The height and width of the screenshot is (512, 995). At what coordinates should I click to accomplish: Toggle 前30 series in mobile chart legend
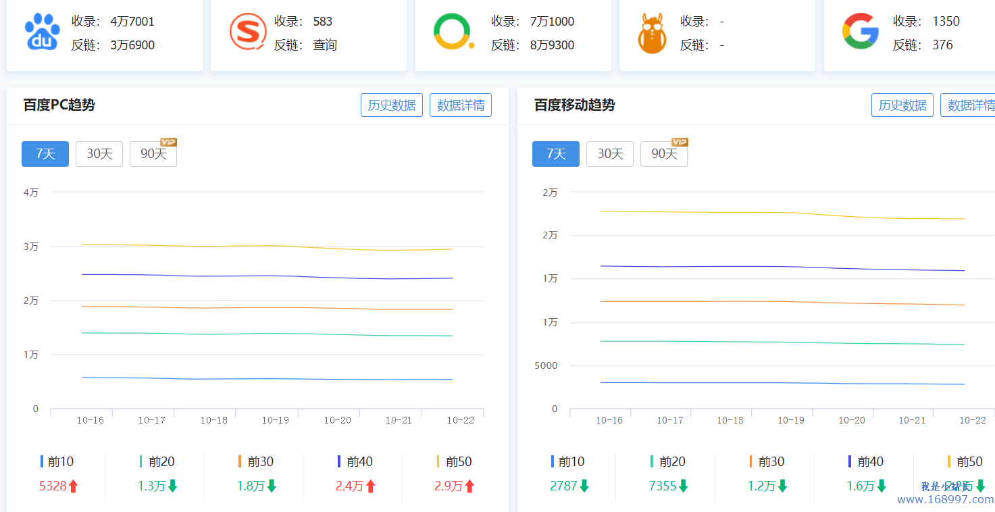[x=767, y=462]
